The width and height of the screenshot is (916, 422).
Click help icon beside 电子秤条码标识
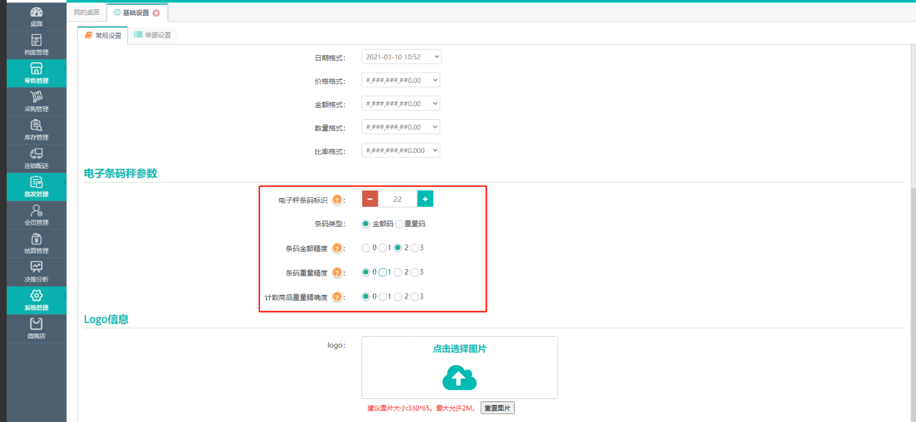337,200
